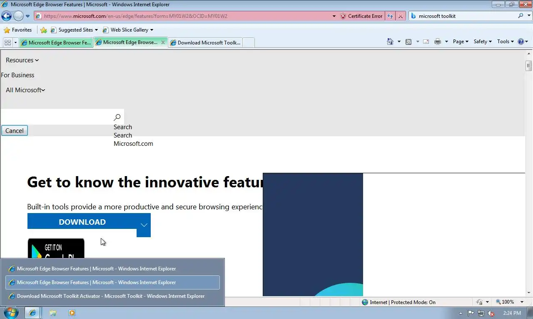Open Web Slice Gallery link
This screenshot has width=533, height=319.
click(127, 30)
